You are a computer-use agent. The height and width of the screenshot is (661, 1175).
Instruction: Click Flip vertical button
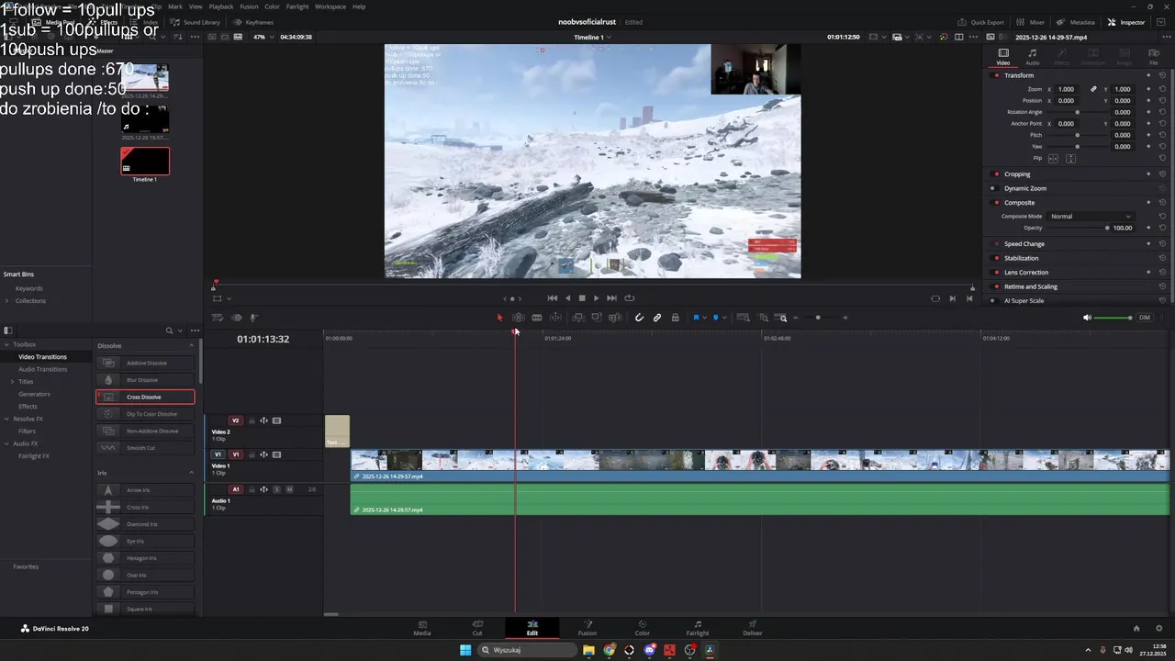(1070, 158)
